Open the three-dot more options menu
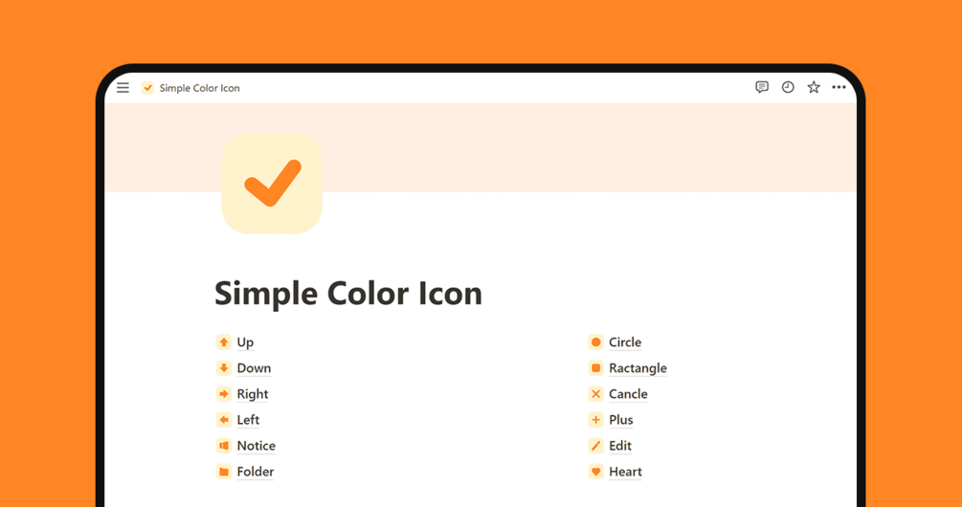This screenshot has height=507, width=962. (839, 87)
